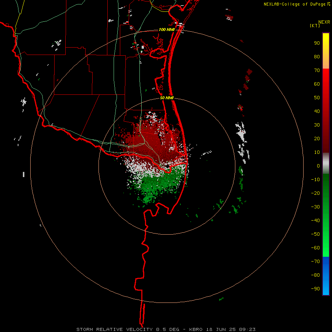The height and width of the screenshot is (332, 332).
Task: Click the gray zero-velocity band between red and green
Action: coord(141,168)
